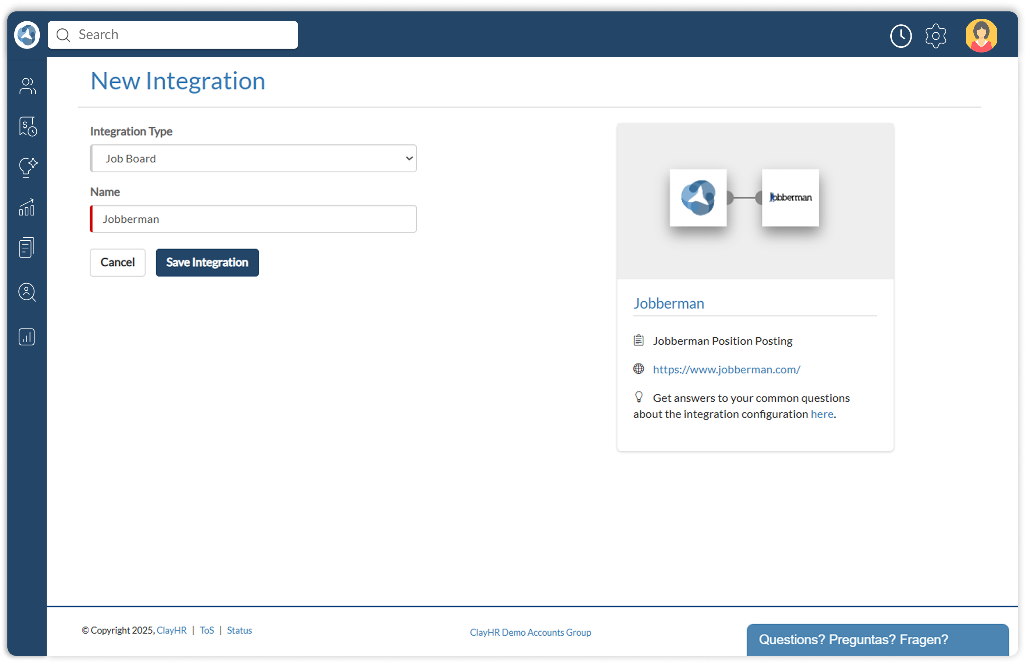Click the Name field containing Jobberman
Viewport: 1027px width, 664px height.
(x=253, y=219)
